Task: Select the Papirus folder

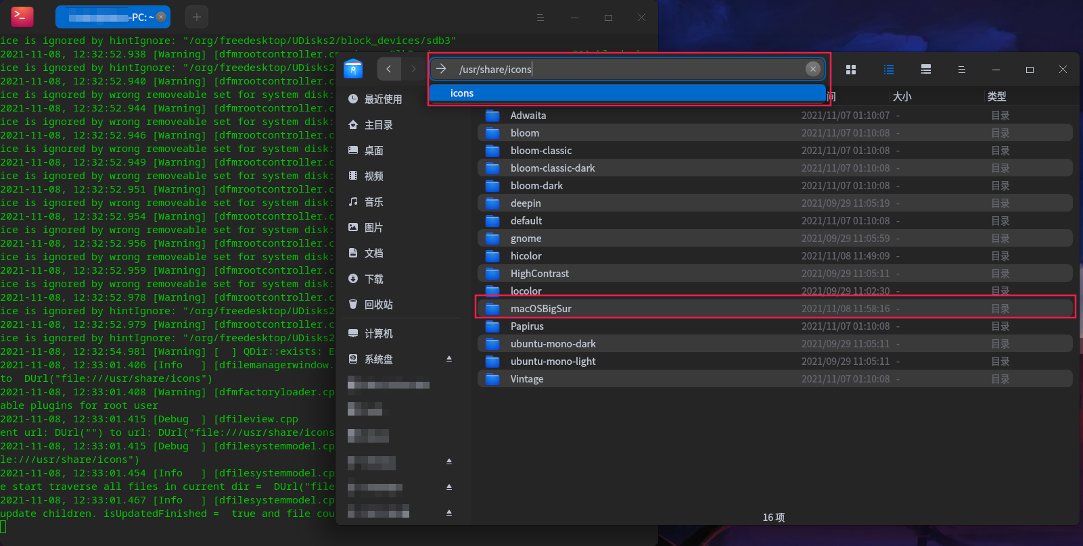Action: pyautogui.click(x=775, y=326)
